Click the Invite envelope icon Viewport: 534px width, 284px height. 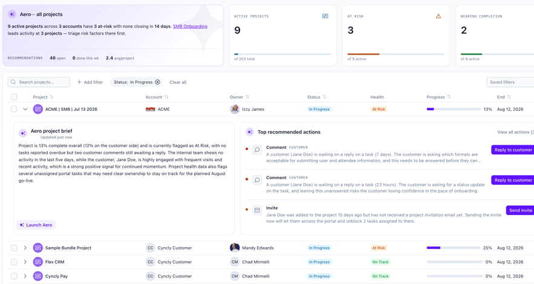(257, 210)
